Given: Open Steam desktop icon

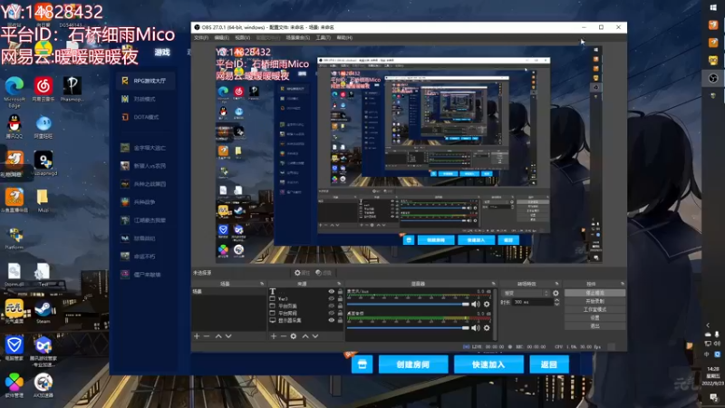Looking at the screenshot, I should pyautogui.click(x=43, y=311).
